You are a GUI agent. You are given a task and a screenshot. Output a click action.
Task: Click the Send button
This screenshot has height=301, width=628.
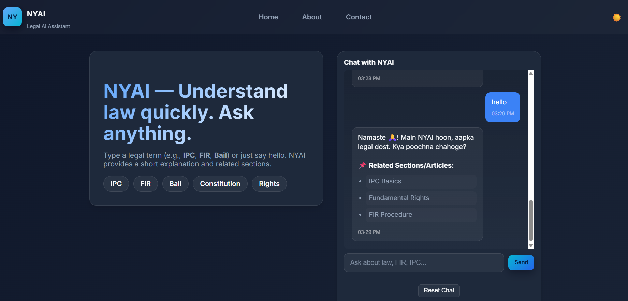521,262
